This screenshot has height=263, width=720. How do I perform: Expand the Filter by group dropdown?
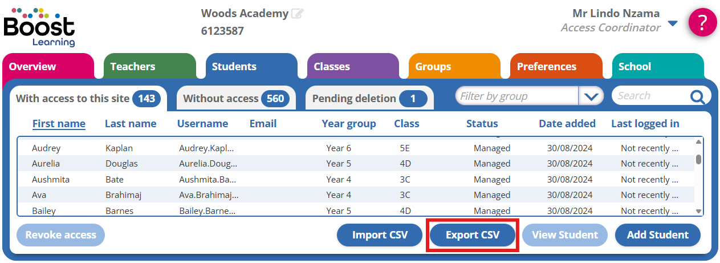coord(591,96)
